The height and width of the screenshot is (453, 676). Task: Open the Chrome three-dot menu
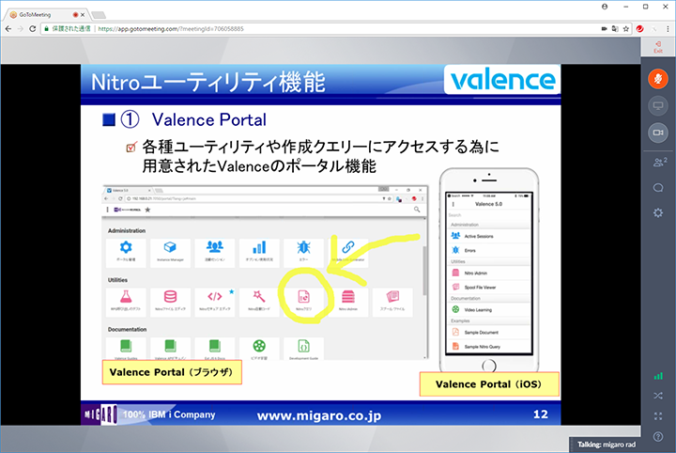tap(668, 29)
